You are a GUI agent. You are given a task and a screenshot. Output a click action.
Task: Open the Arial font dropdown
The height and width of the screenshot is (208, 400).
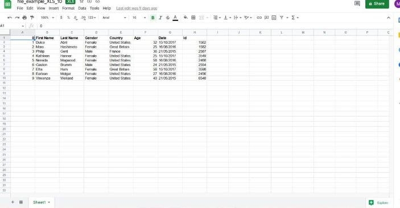[114, 18]
